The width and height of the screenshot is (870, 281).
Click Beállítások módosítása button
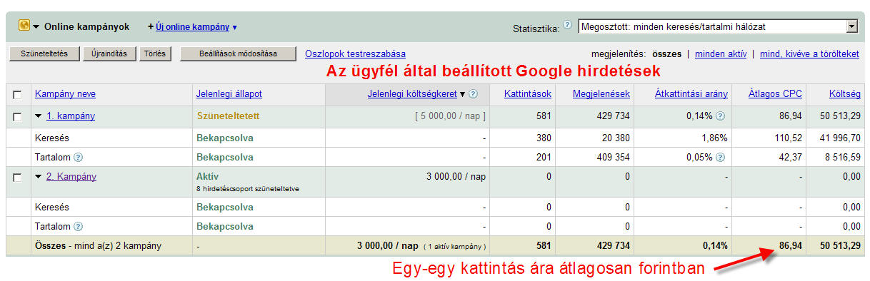[238, 53]
